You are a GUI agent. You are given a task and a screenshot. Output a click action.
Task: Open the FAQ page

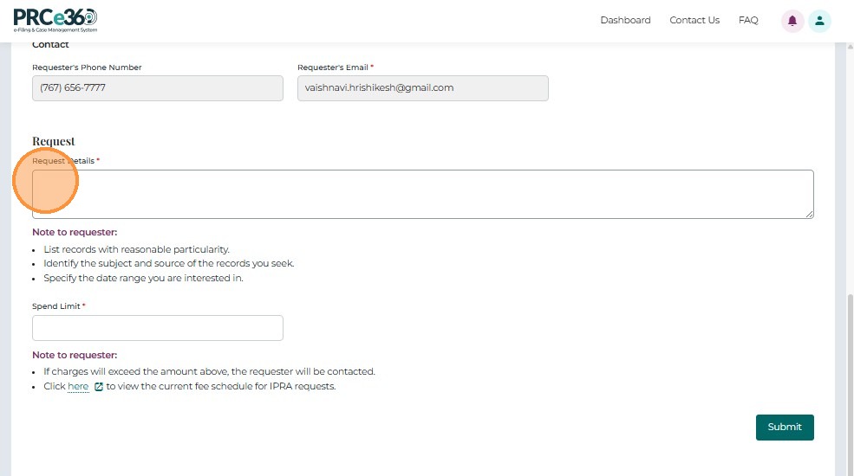coord(748,21)
